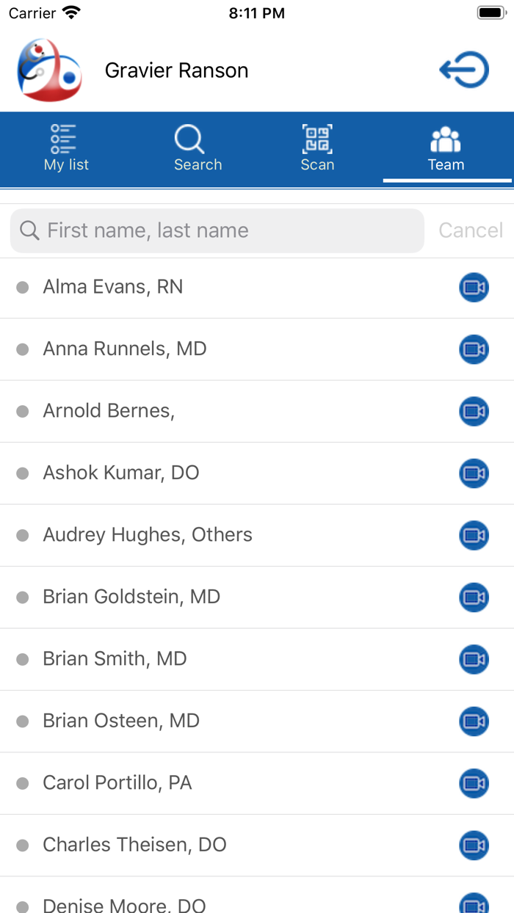Tap the logout icon at top right

pos(464,70)
